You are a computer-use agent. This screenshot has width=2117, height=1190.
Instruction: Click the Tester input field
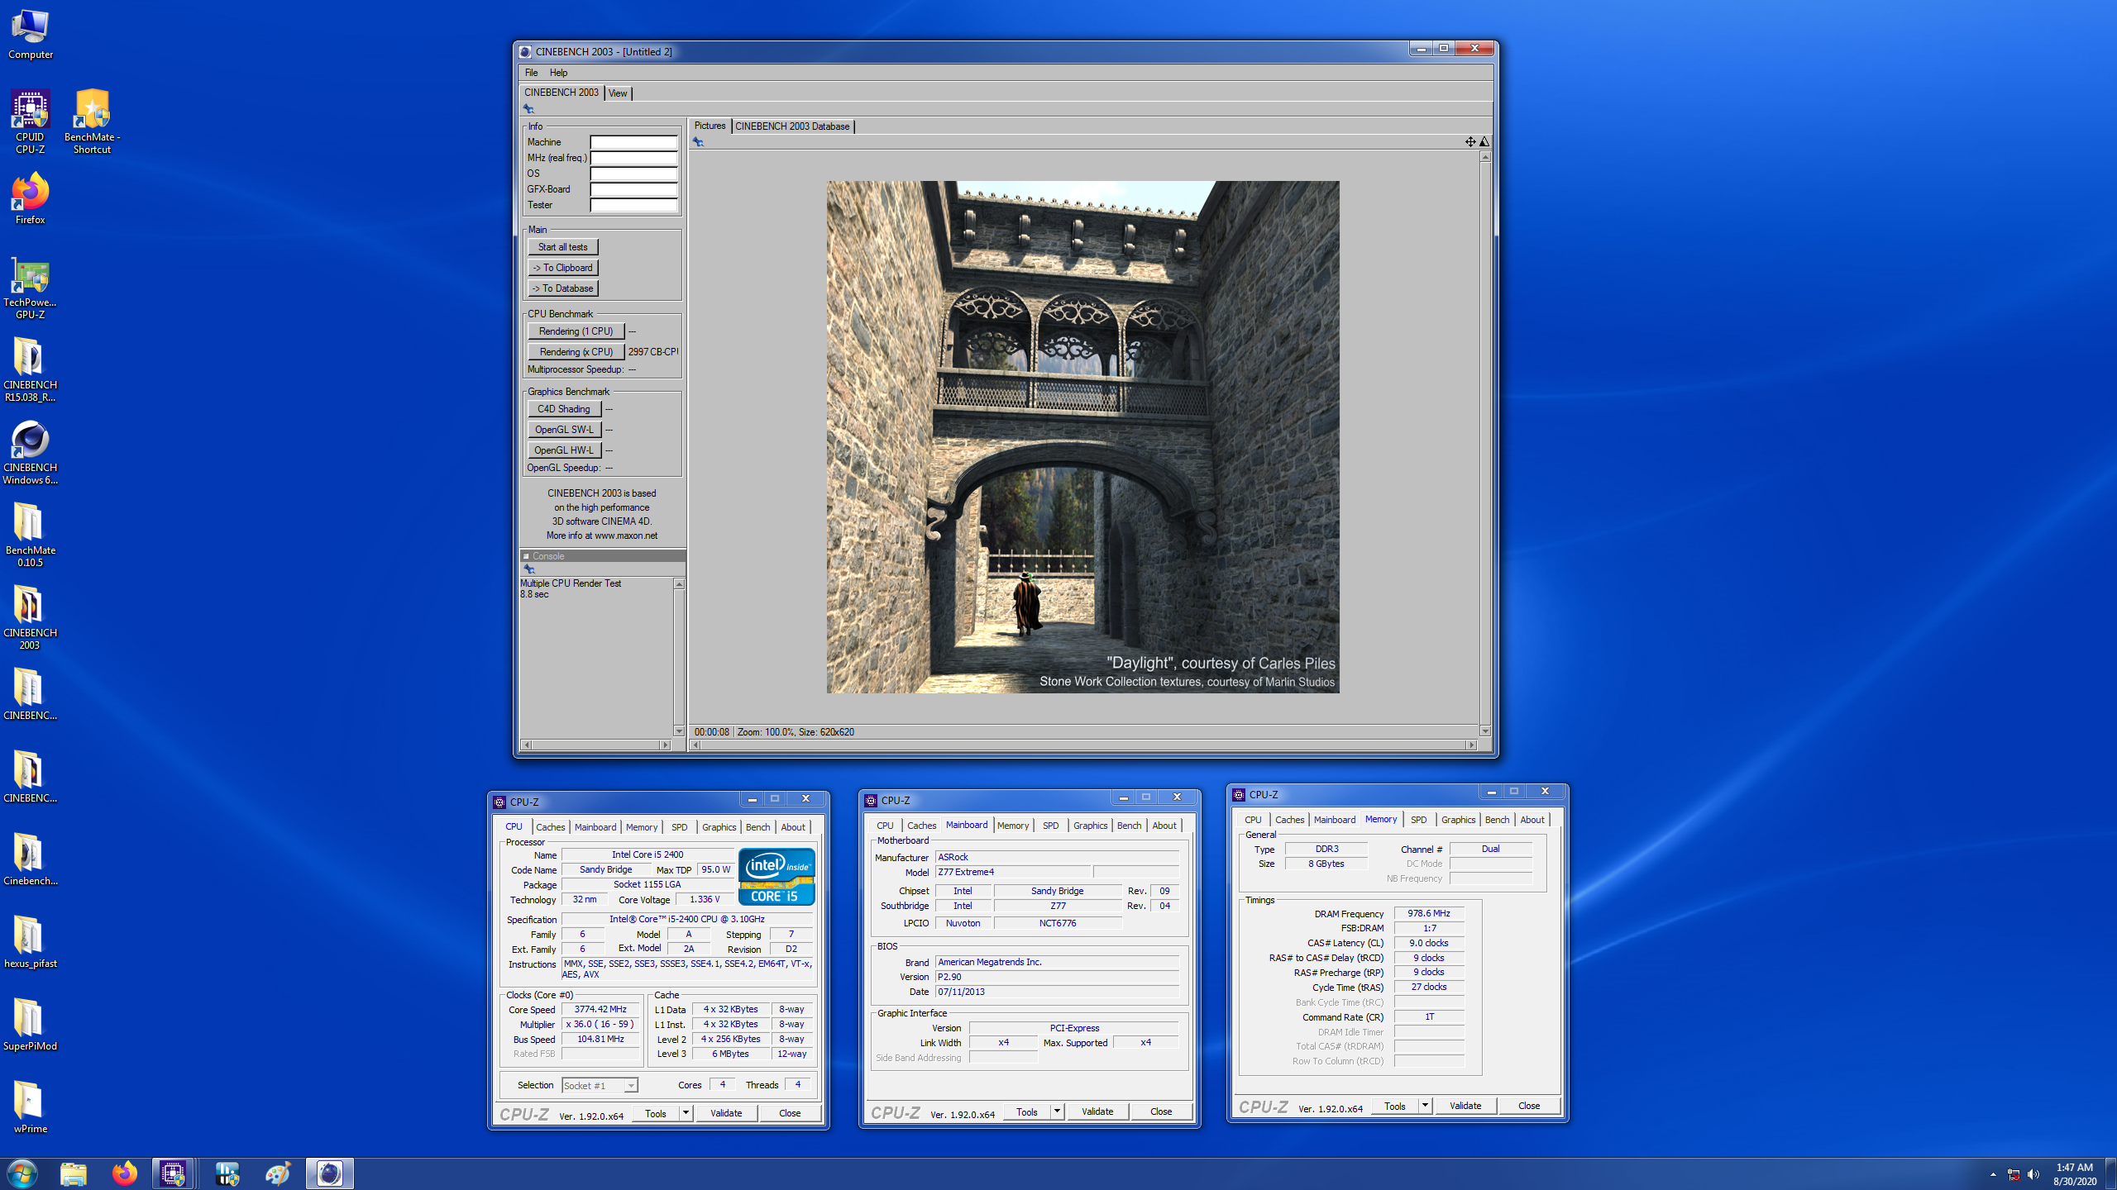[633, 205]
